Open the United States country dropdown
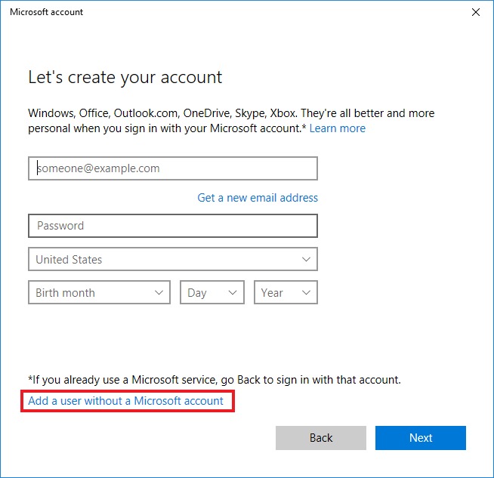Screen dimensions: 494x478 point(172,259)
